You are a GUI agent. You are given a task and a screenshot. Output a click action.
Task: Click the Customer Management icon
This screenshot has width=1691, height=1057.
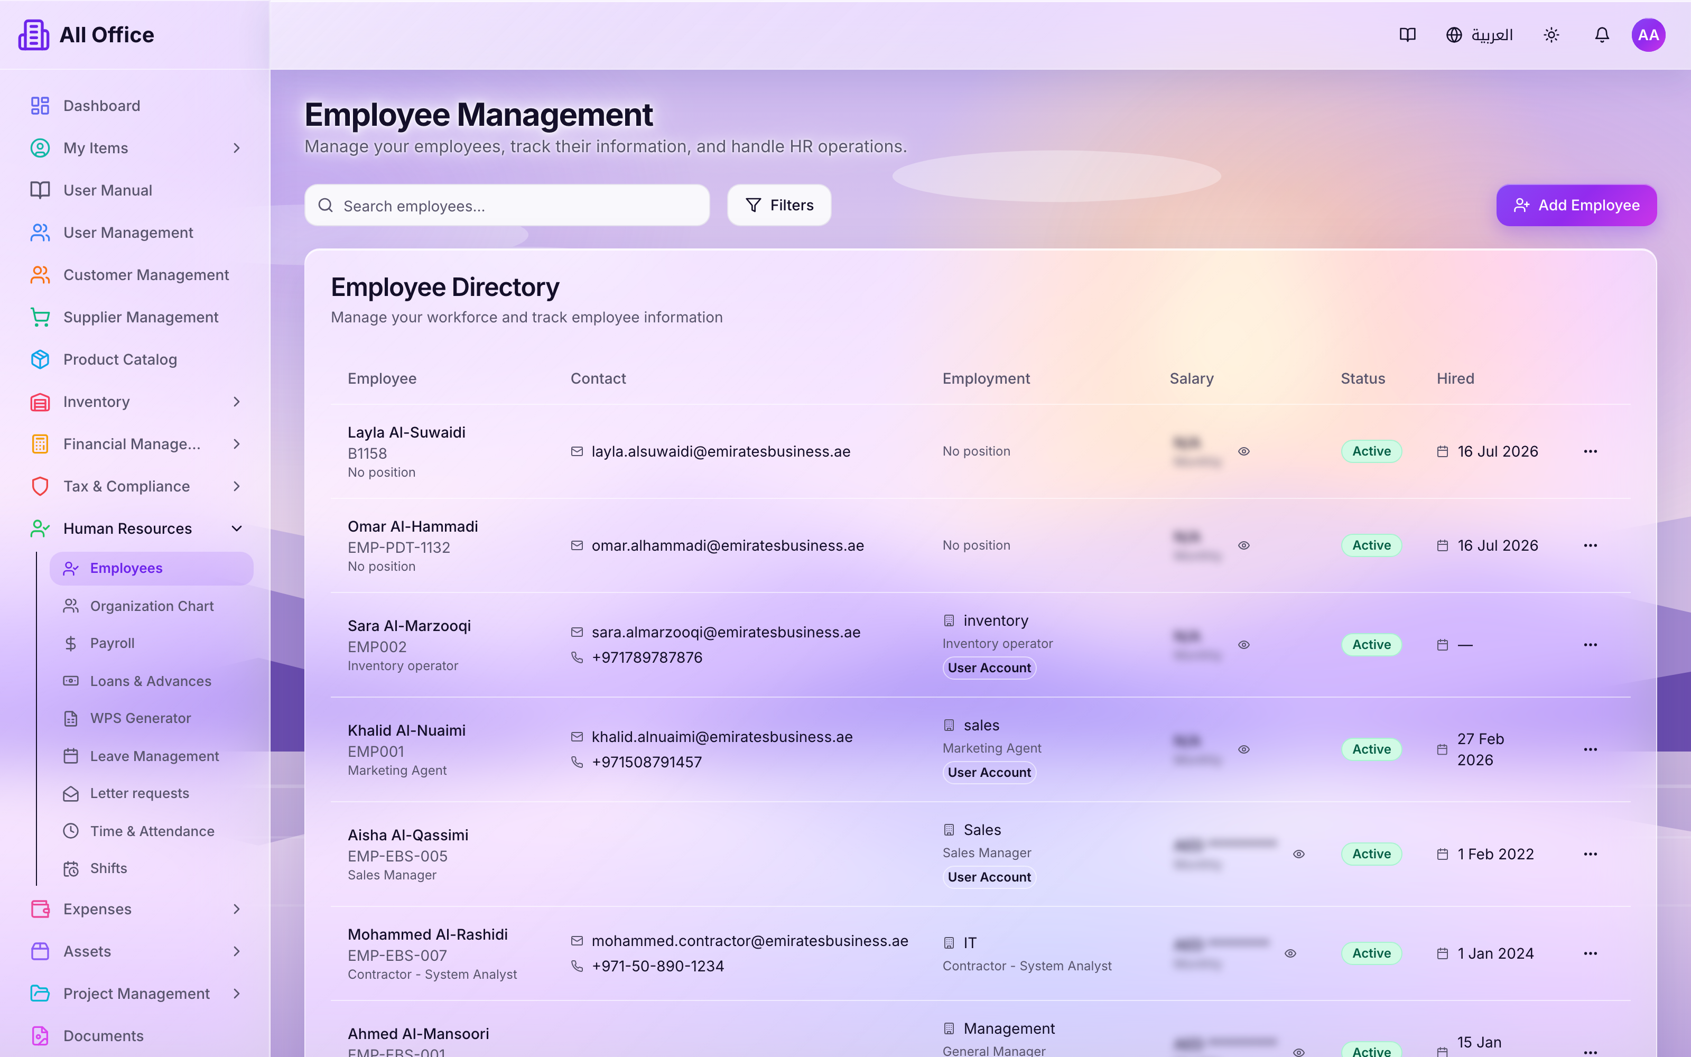click(x=40, y=275)
